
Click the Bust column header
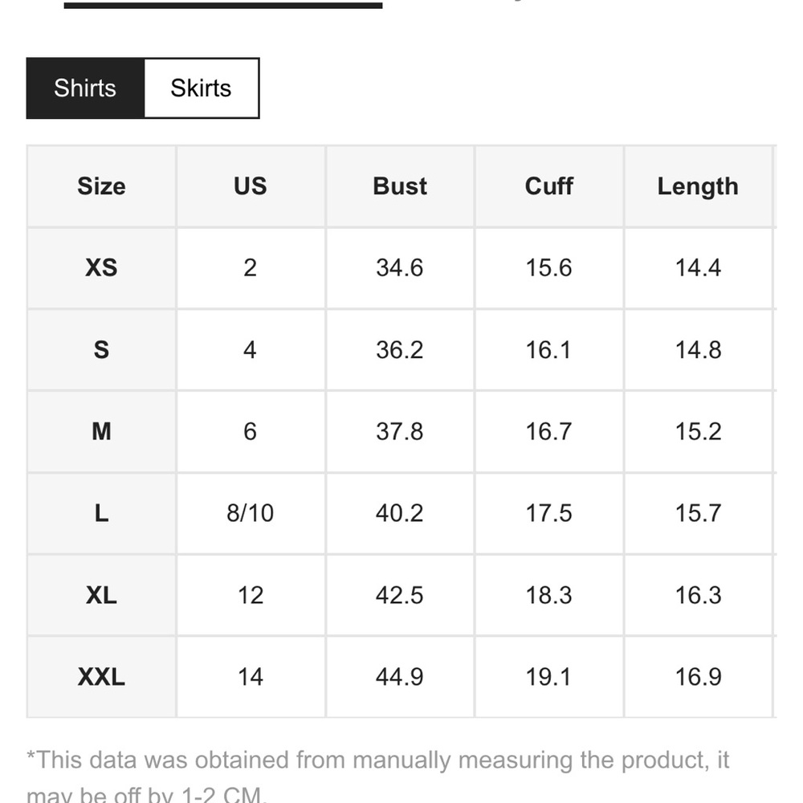(400, 186)
